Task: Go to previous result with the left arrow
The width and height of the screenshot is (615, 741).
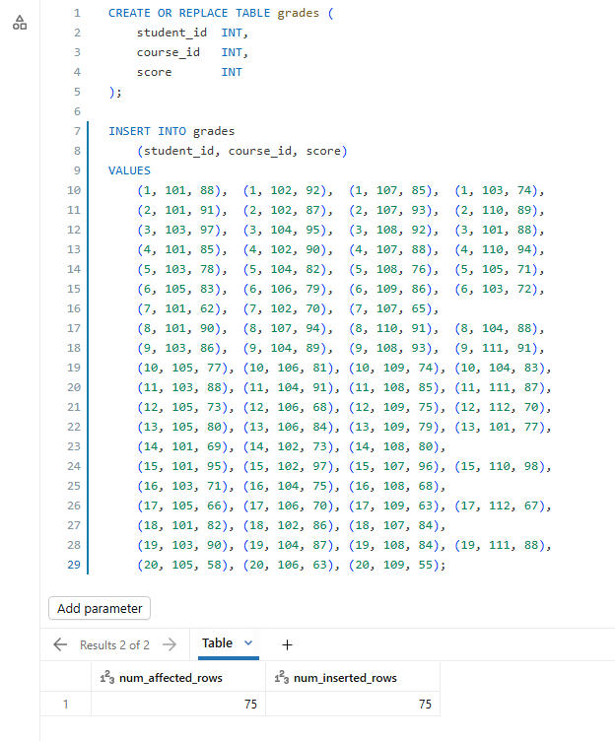Action: pyautogui.click(x=60, y=644)
